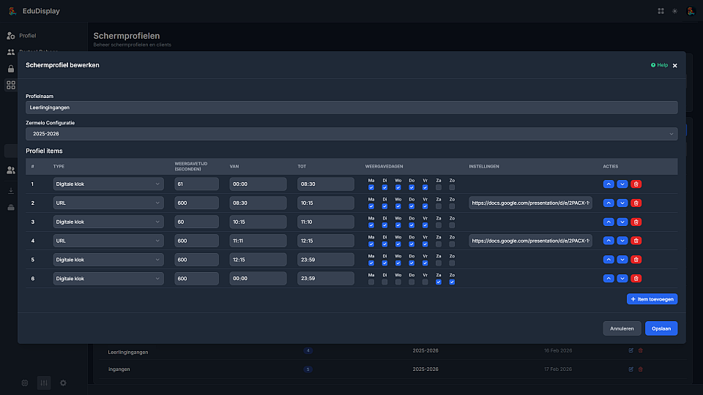Add new item with Item toevoegen

[652, 299]
